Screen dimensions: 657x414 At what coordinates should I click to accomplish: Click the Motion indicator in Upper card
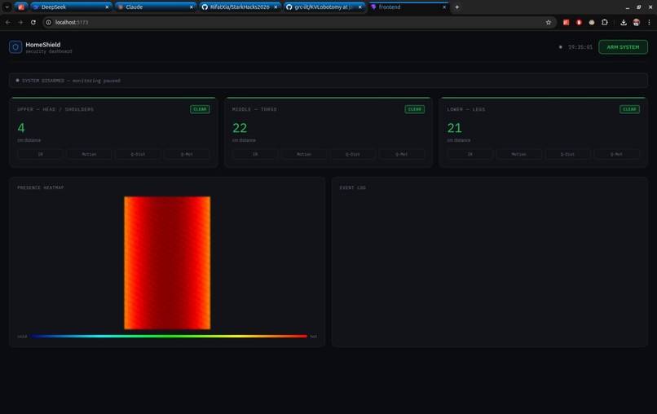pos(89,154)
